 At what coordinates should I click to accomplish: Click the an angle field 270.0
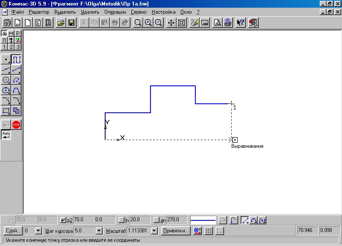(x=177, y=220)
